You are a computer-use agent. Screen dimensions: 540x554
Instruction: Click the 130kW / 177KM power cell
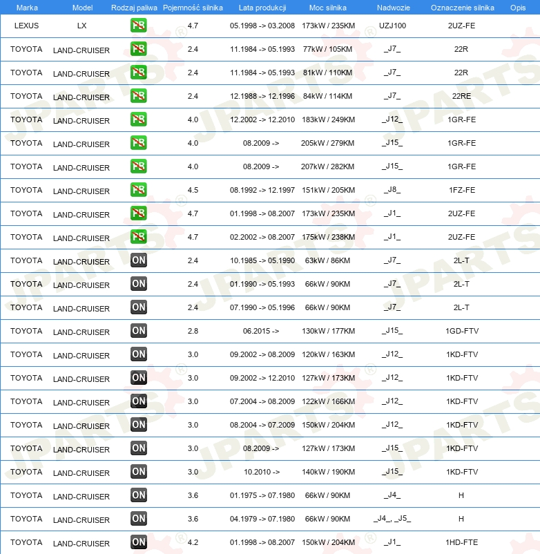click(328, 331)
